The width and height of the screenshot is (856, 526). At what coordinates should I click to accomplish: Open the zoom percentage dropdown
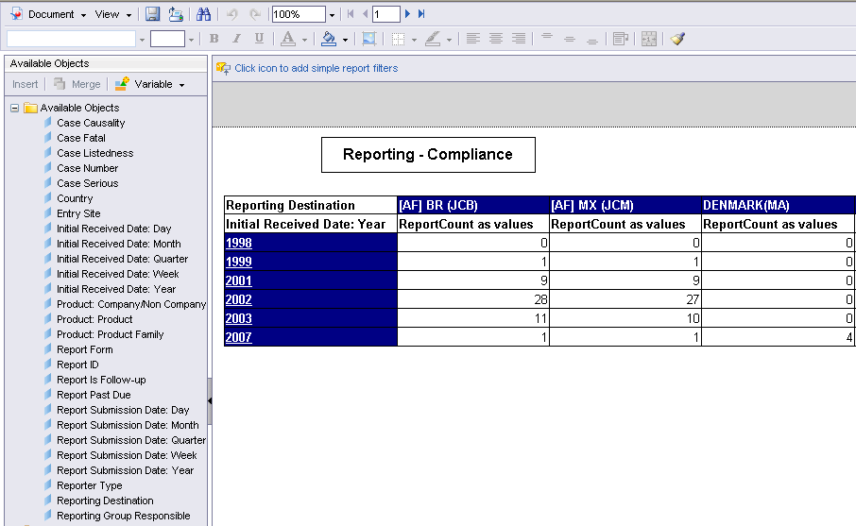332,15
